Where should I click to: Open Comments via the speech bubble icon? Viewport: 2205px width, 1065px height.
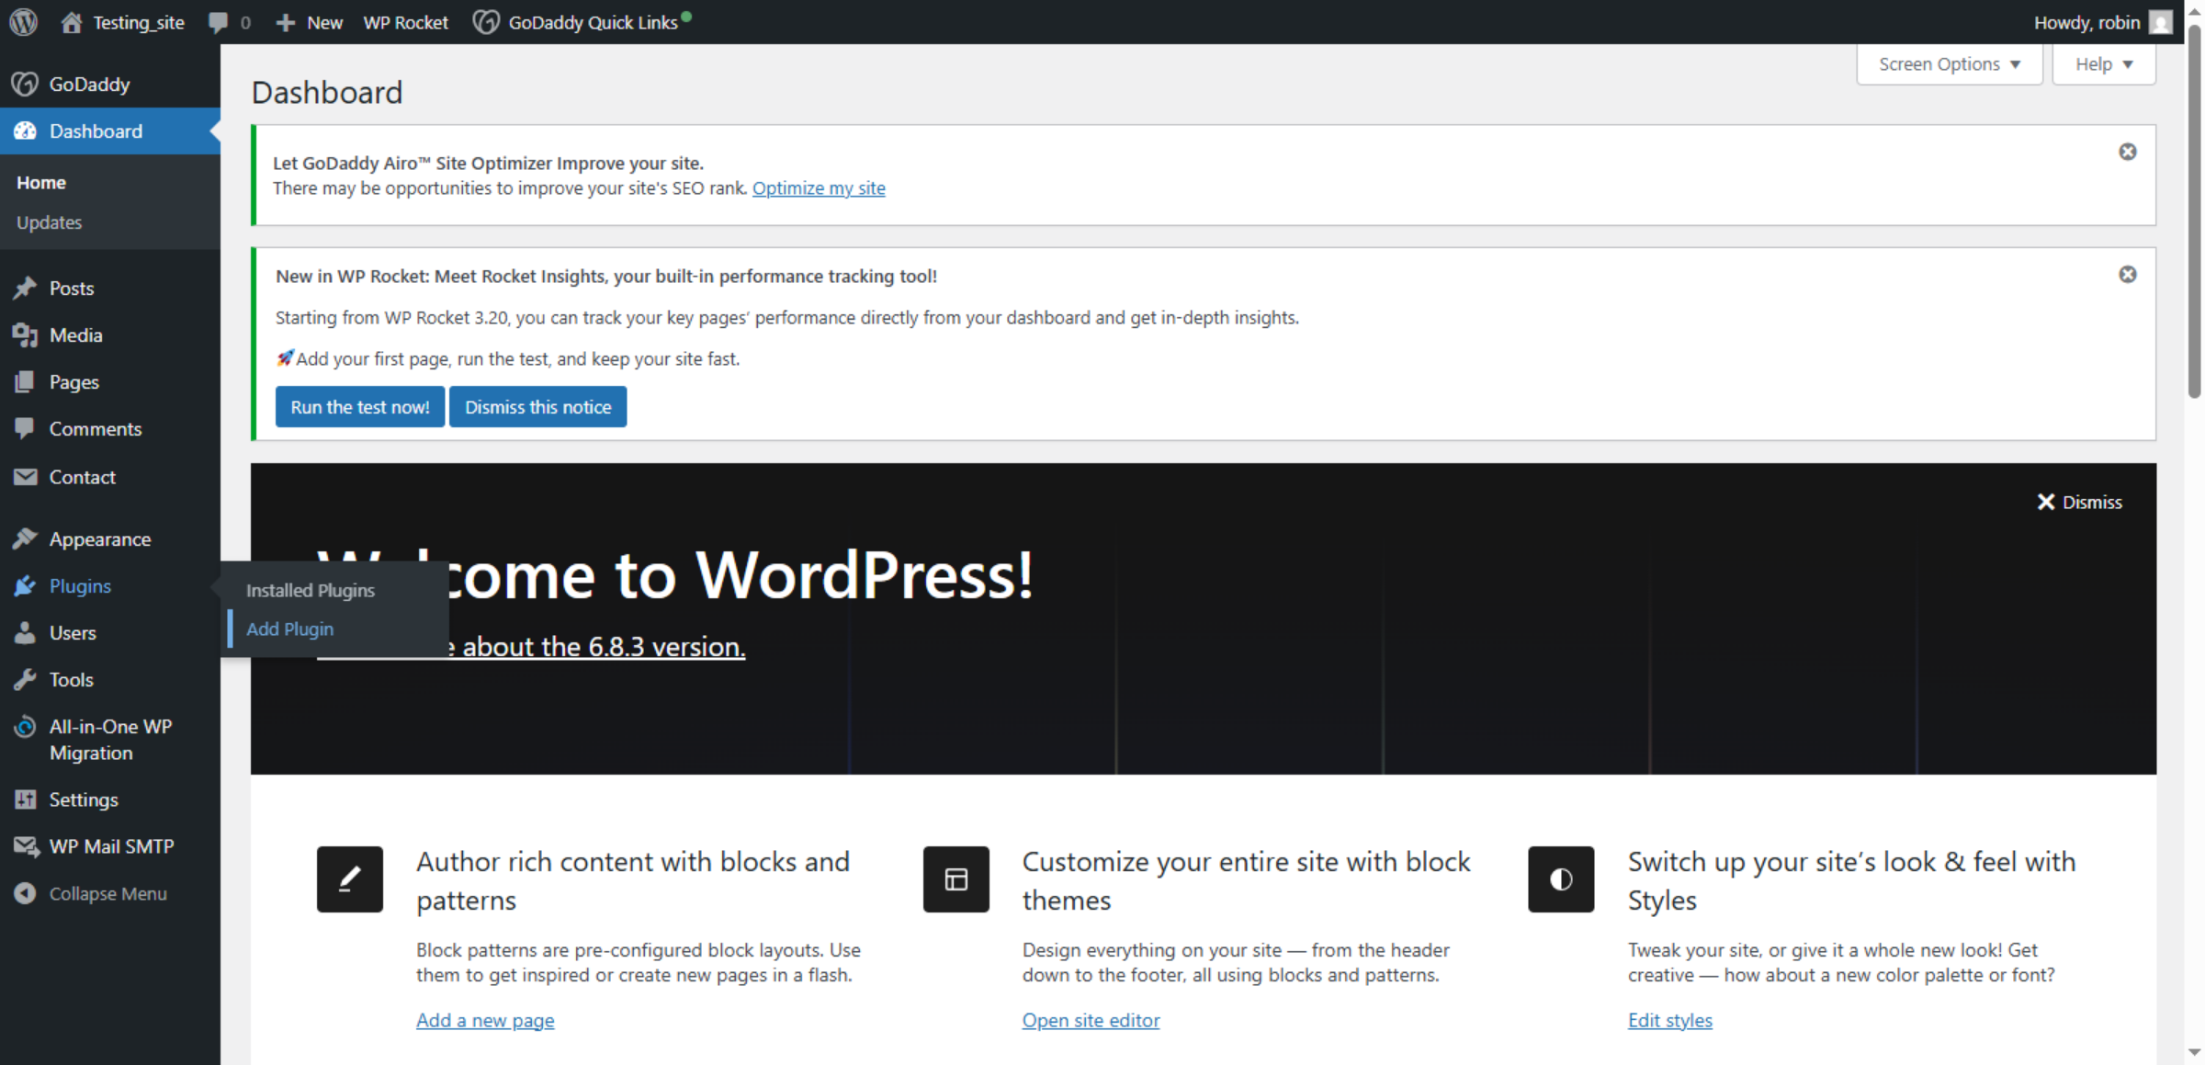[26, 428]
